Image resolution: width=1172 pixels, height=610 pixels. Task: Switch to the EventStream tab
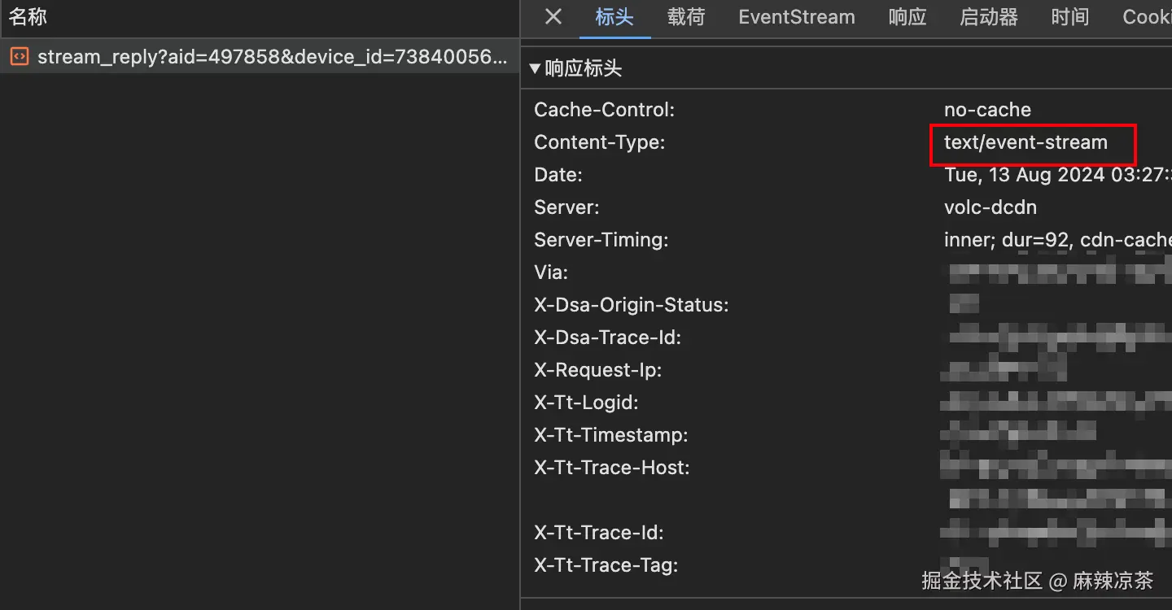[797, 17]
